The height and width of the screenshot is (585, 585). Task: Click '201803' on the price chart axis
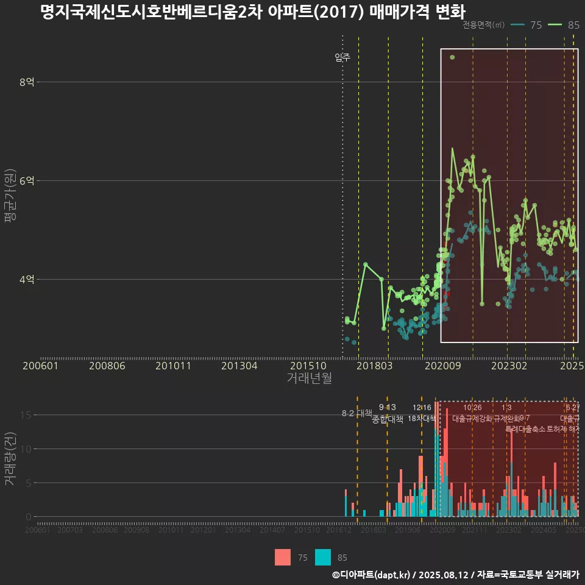click(375, 366)
